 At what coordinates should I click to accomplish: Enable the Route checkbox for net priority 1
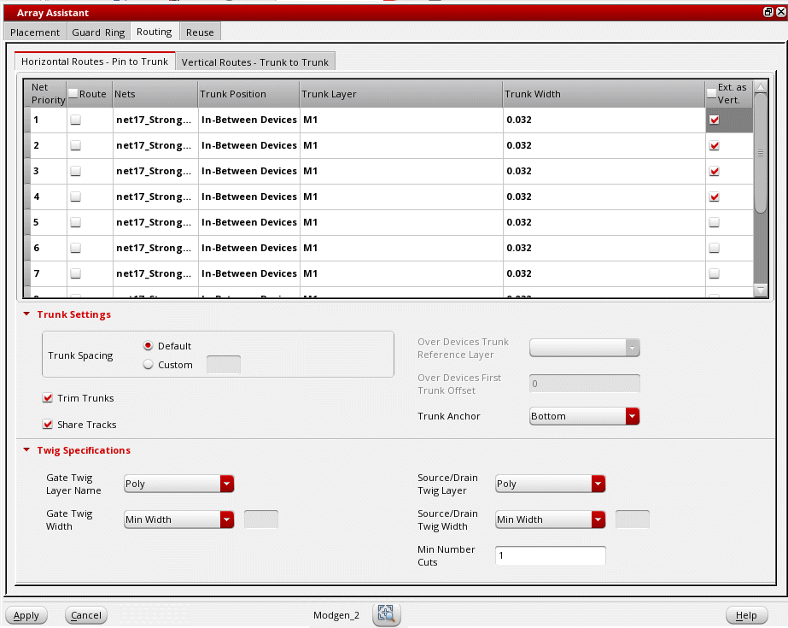76,120
